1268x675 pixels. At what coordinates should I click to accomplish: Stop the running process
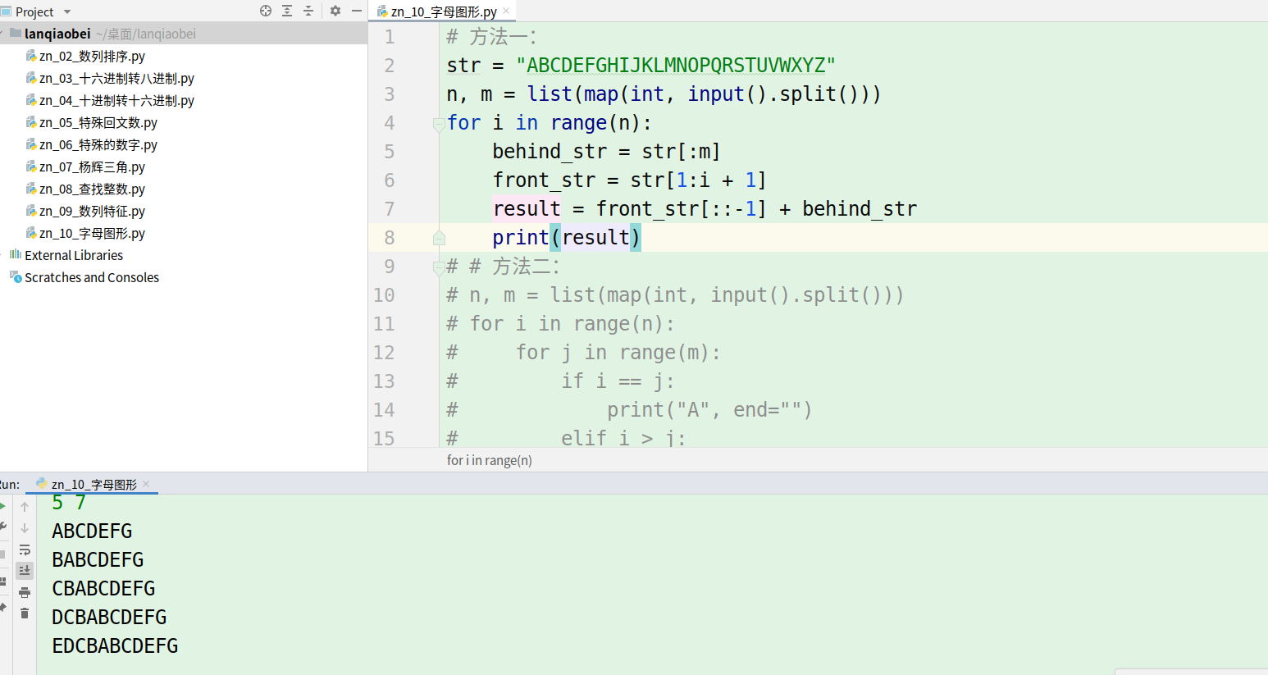coord(2,554)
